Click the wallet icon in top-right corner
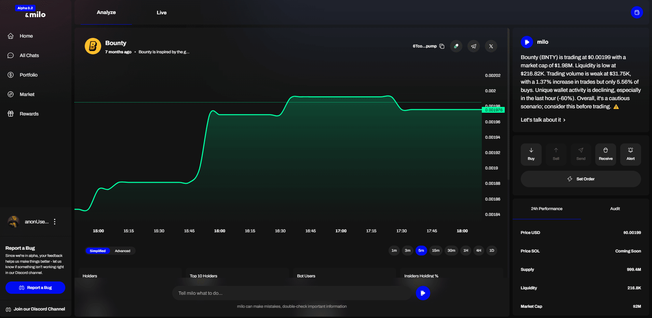Viewport: 652px width, 318px height. click(637, 13)
